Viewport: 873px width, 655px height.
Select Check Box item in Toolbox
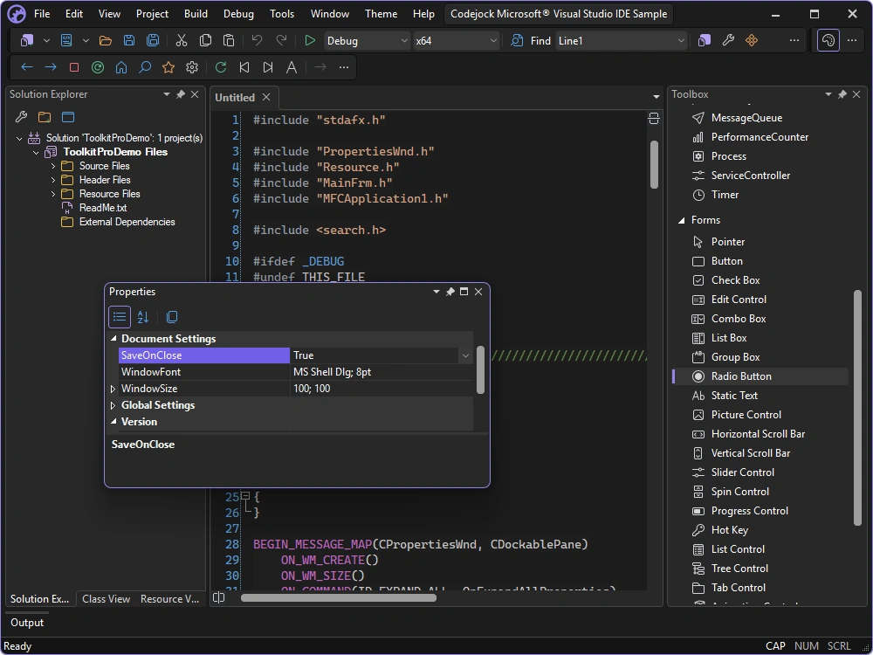point(760,280)
